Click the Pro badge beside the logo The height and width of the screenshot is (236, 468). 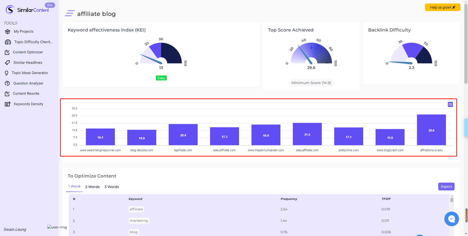50,5
